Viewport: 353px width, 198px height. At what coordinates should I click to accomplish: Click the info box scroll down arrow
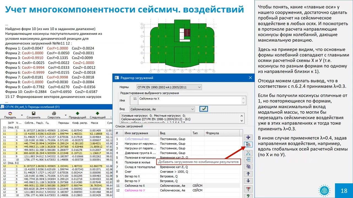[x=242, y=120]
